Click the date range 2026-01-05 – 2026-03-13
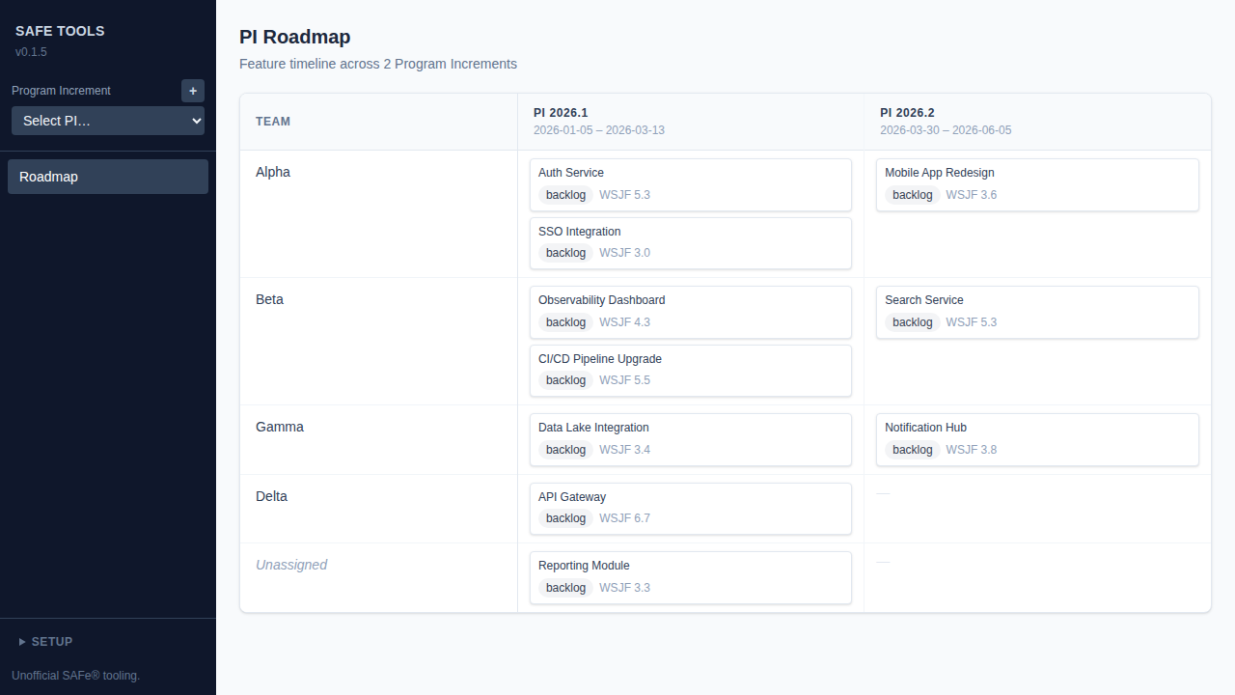Viewport: 1235px width, 695px height. click(599, 130)
